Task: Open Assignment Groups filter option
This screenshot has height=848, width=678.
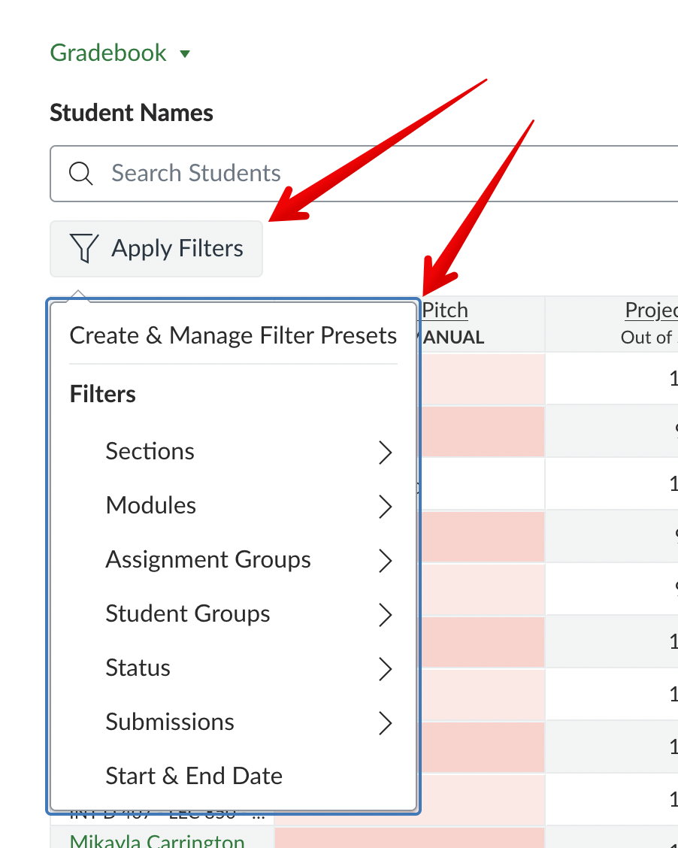Action: click(208, 560)
